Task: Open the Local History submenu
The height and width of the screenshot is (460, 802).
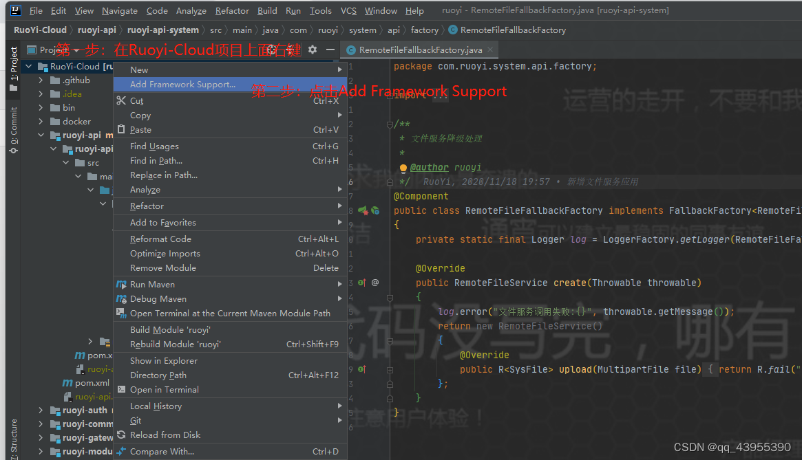Action: [230, 406]
